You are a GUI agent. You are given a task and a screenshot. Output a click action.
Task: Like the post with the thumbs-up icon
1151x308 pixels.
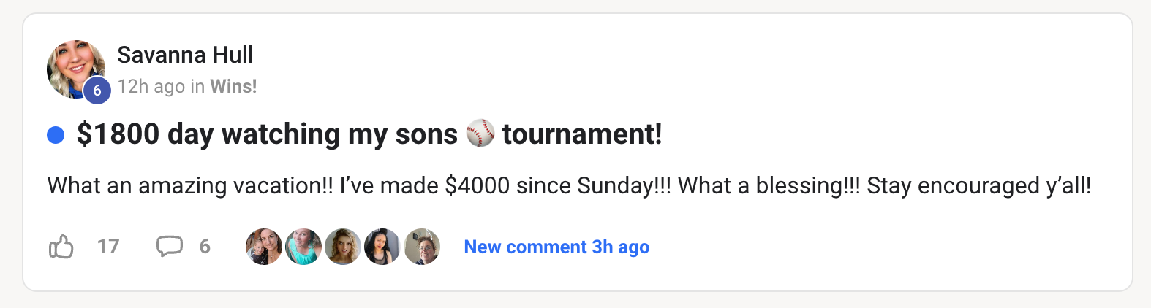[x=61, y=247]
